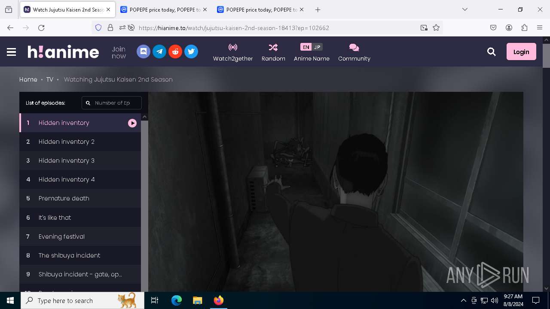Open the Firefox application menu
This screenshot has width=550, height=309.
[x=540, y=27]
